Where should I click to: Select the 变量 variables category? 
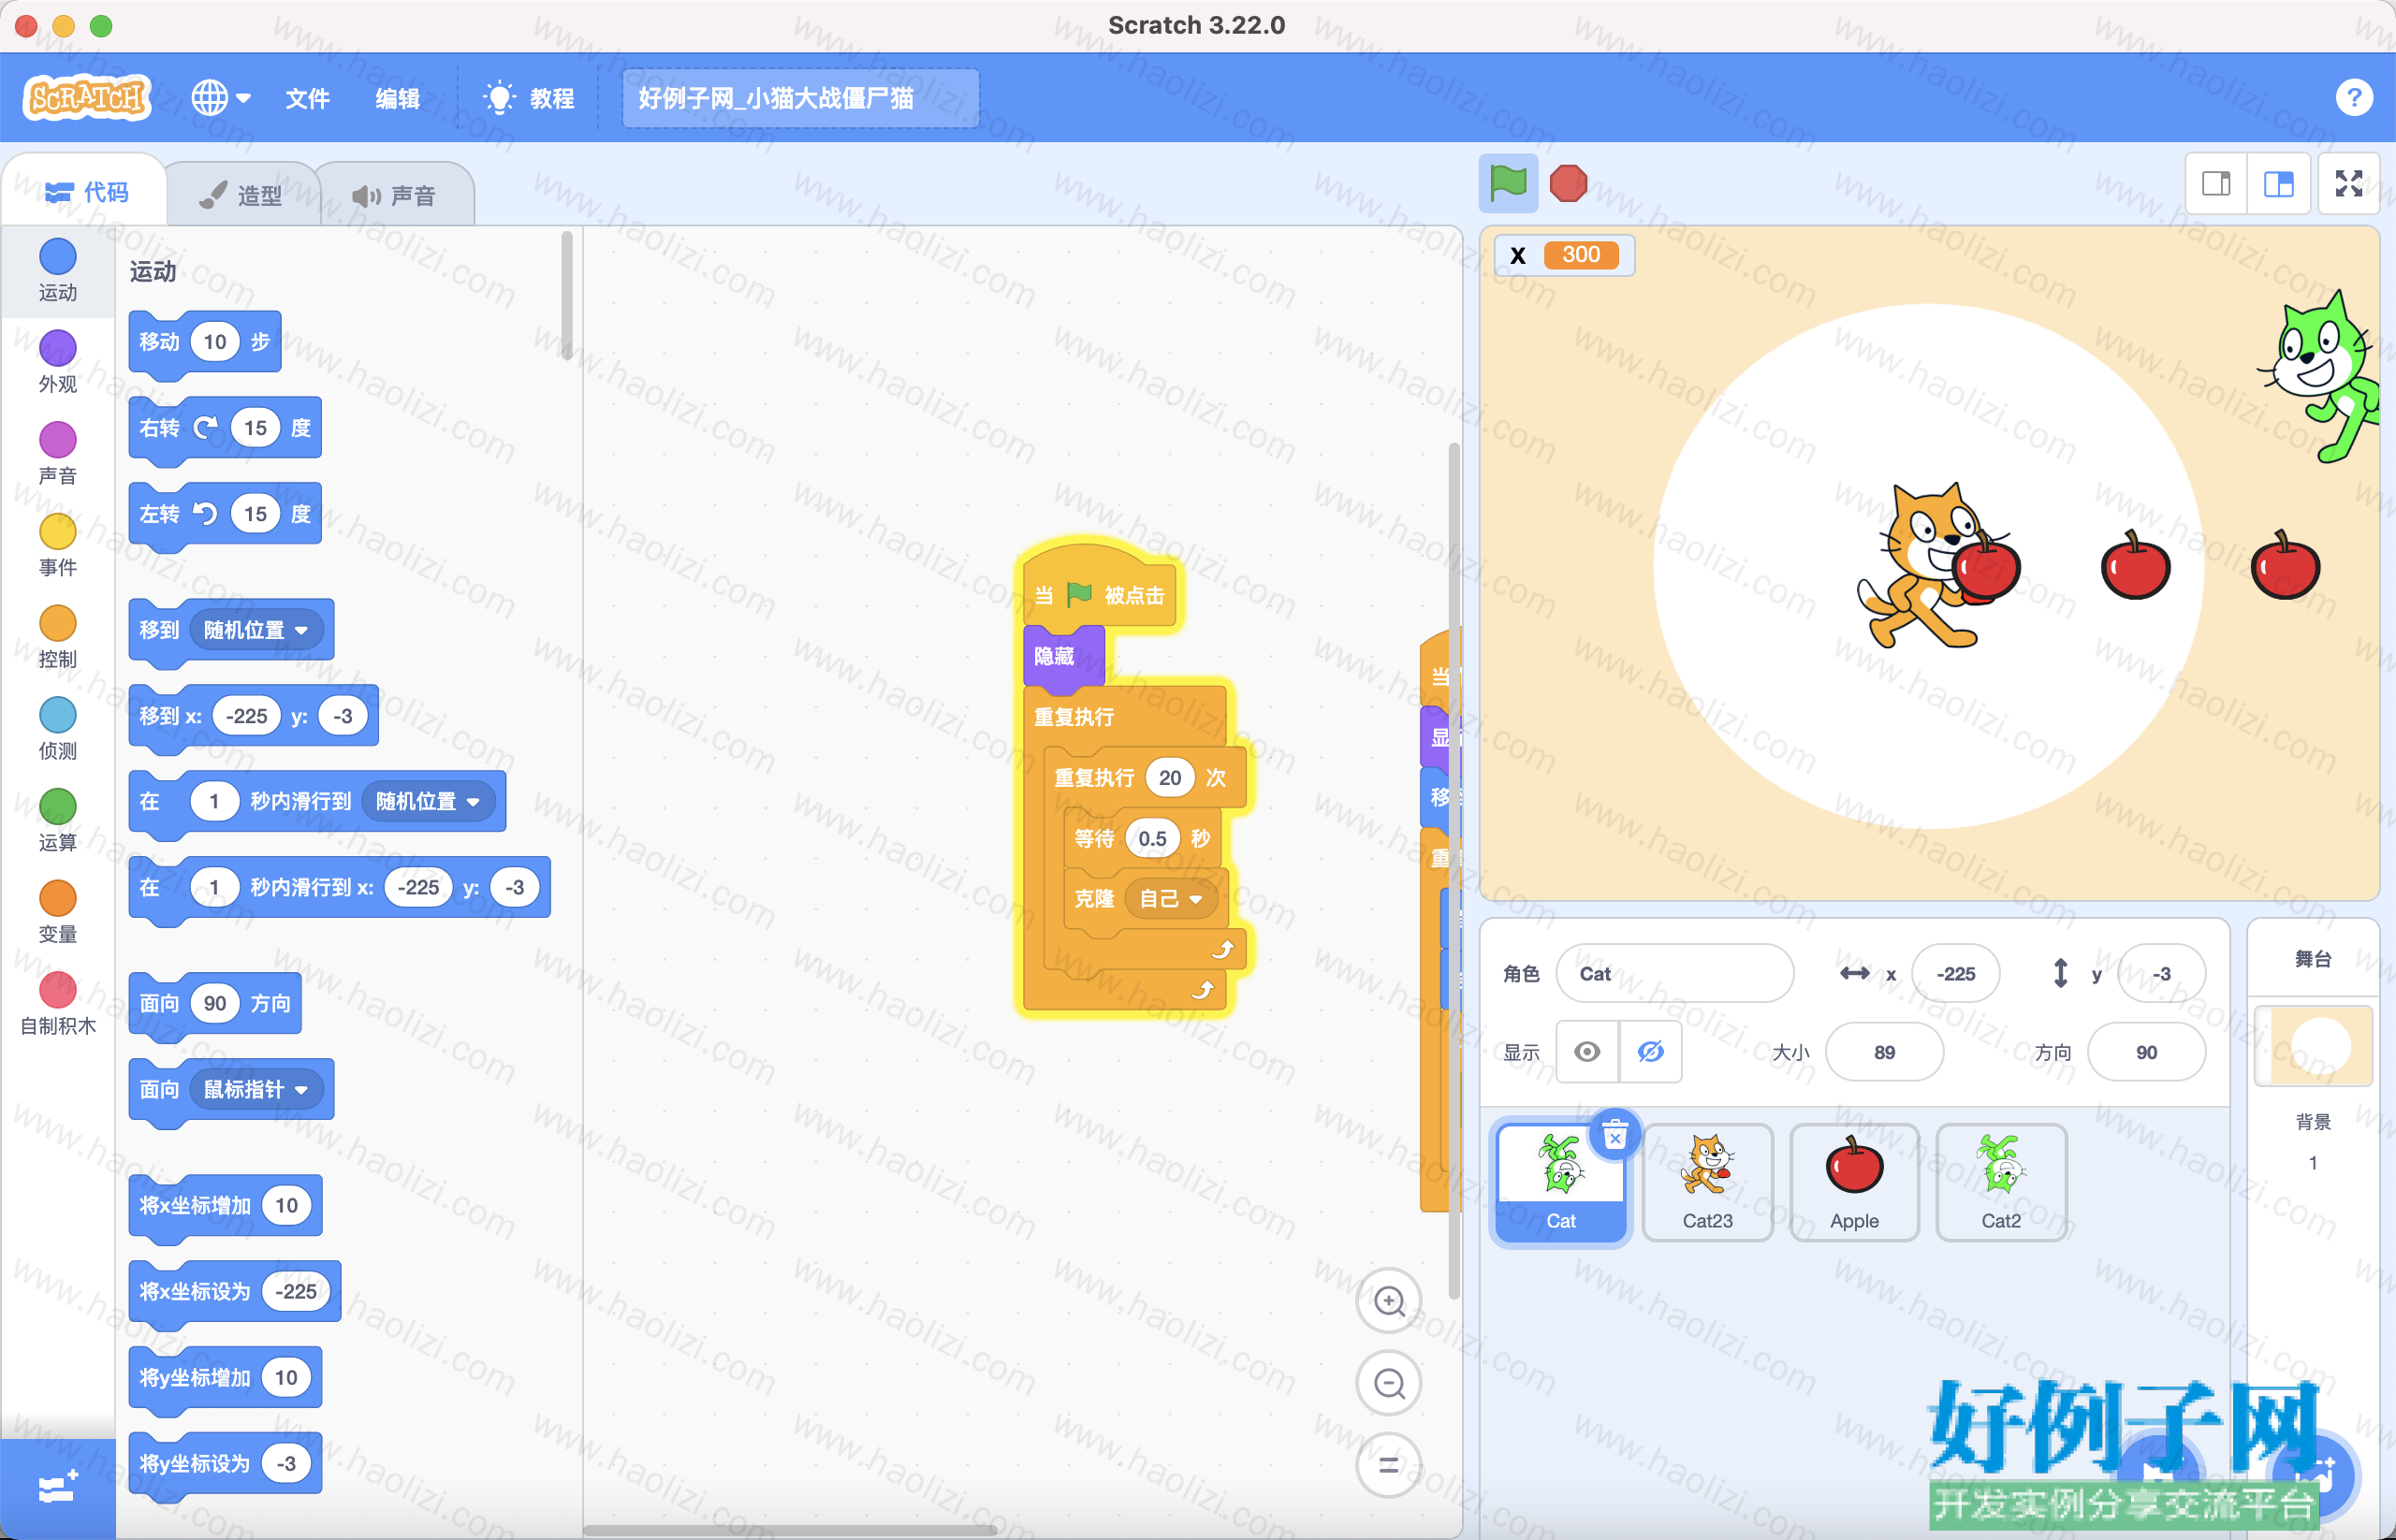pos(58,913)
